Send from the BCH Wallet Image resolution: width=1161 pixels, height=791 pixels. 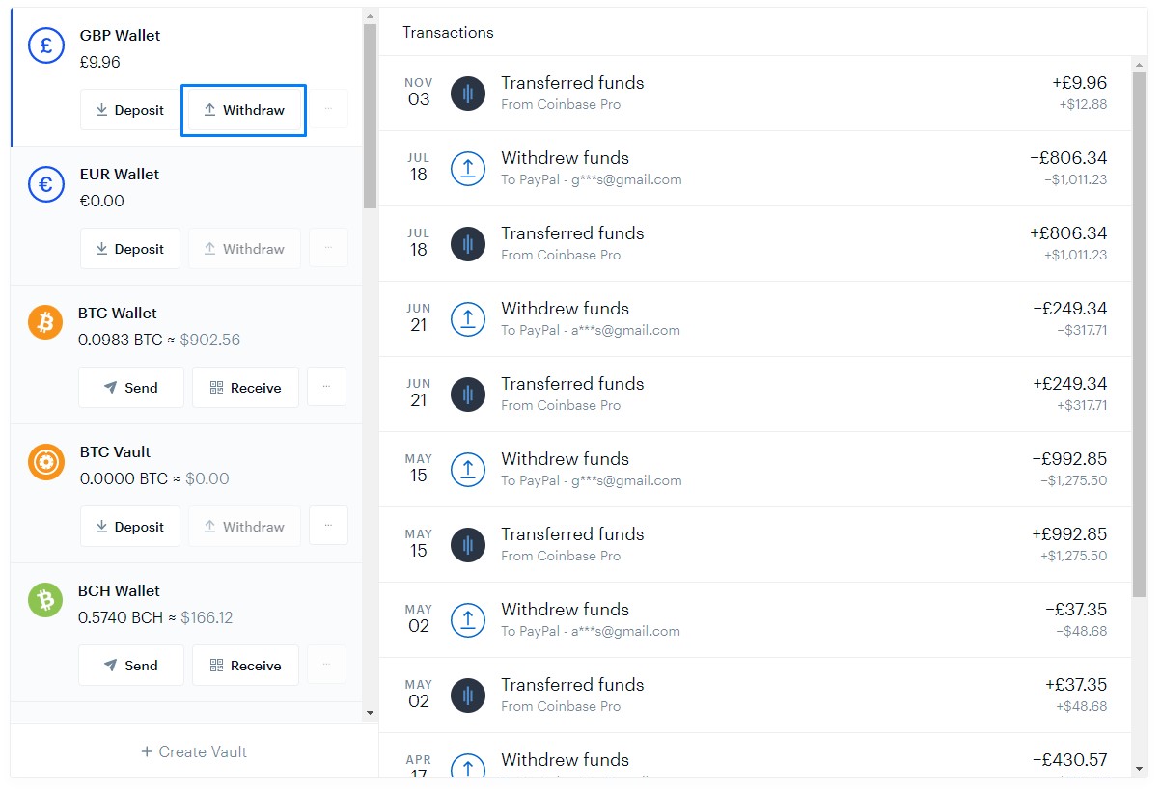pos(131,666)
